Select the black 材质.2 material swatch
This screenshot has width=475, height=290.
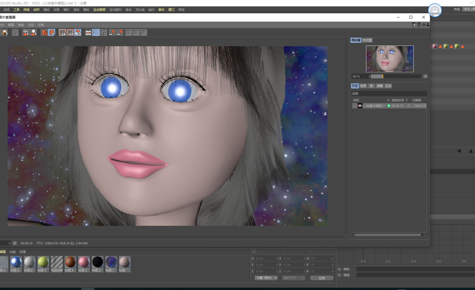click(97, 264)
